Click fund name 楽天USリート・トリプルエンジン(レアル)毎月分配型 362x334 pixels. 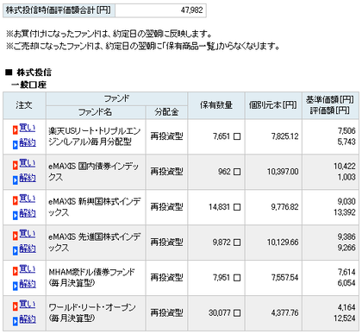pos(95,136)
